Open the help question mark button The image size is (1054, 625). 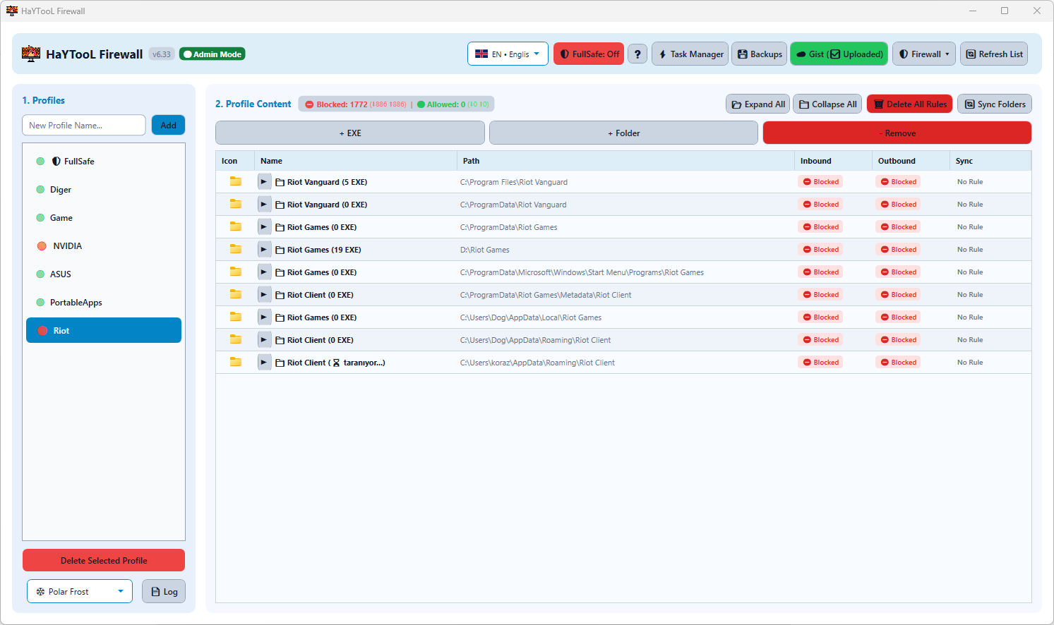click(x=637, y=54)
